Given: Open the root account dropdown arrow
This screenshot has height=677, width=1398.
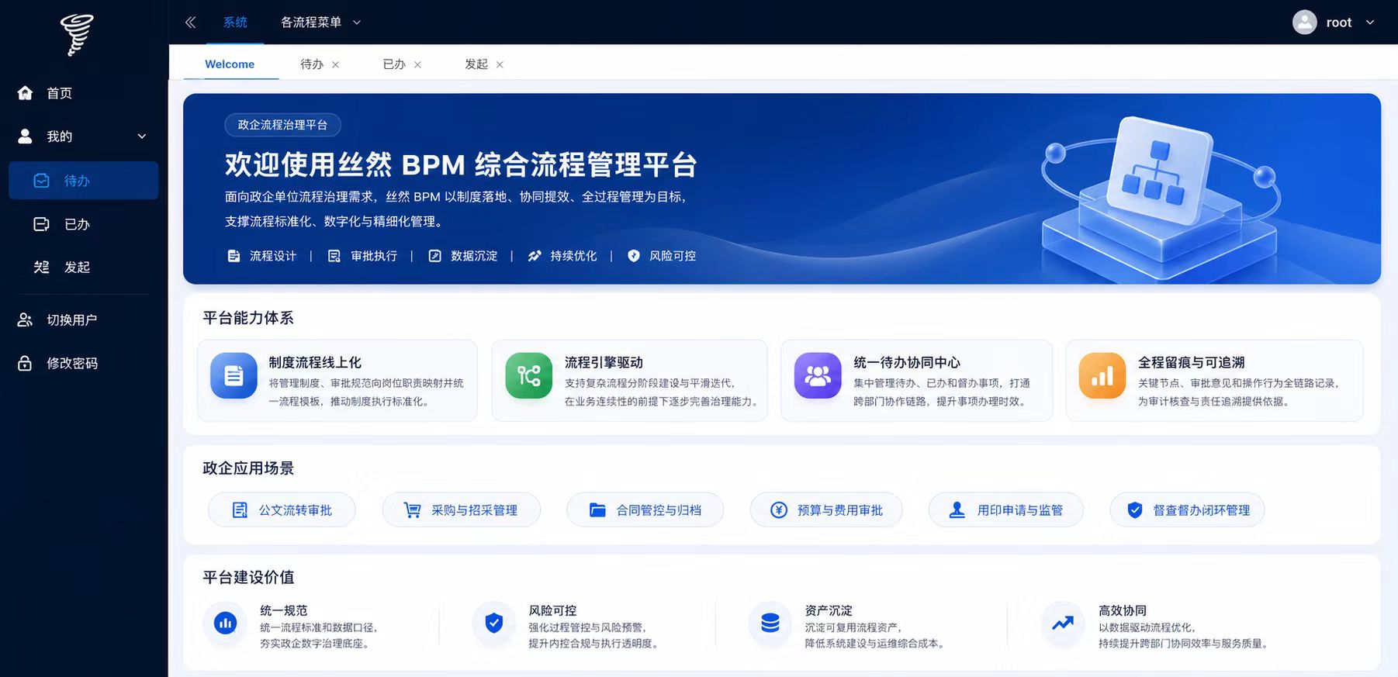Looking at the screenshot, I should click(1370, 22).
